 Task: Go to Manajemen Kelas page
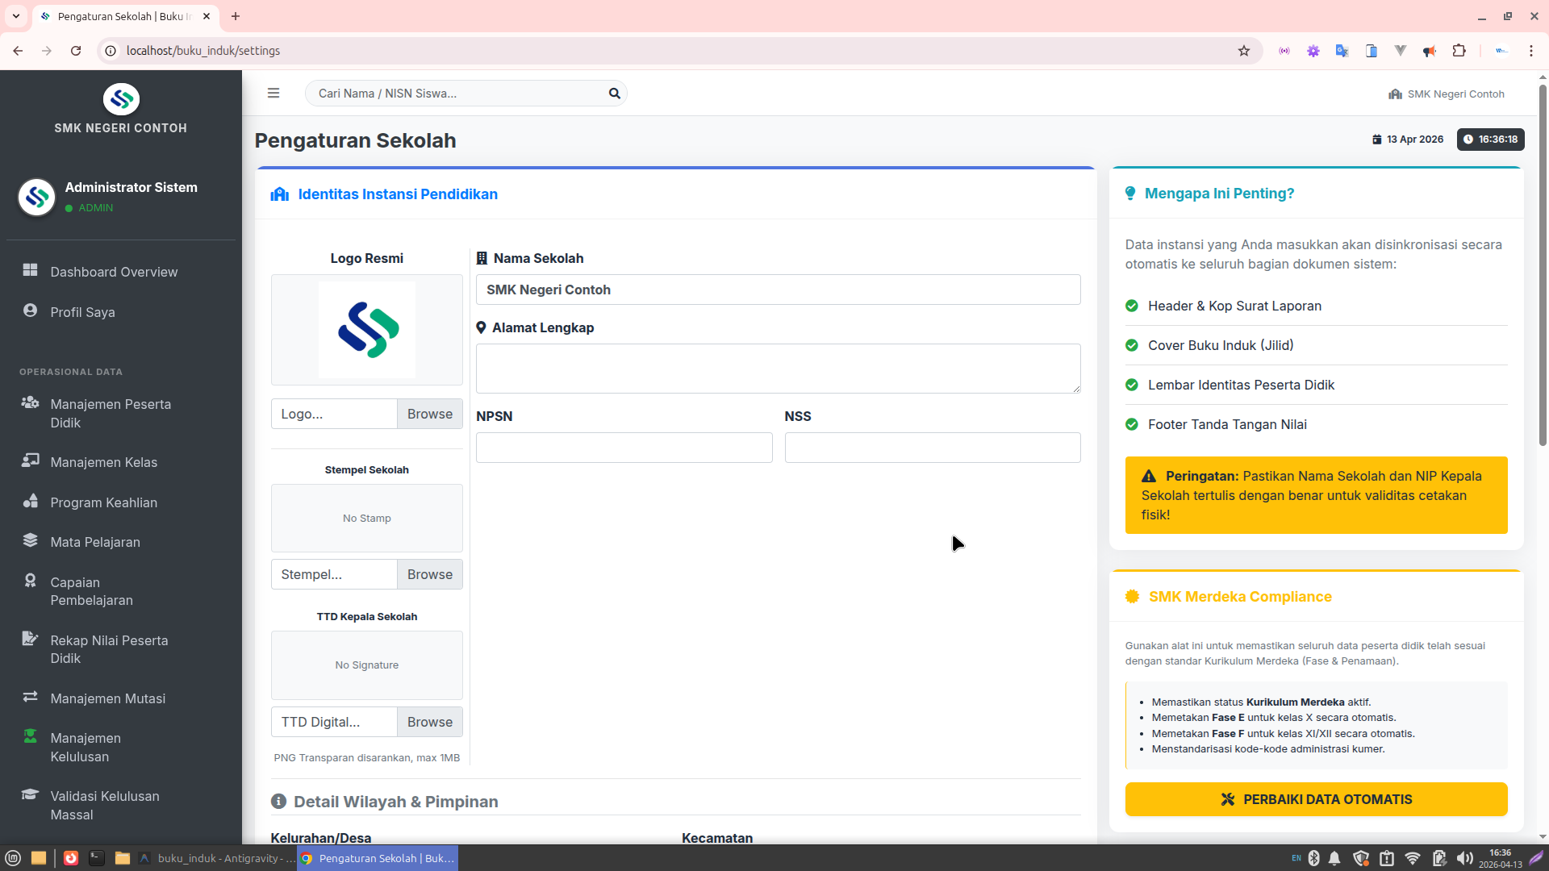pyautogui.click(x=103, y=462)
